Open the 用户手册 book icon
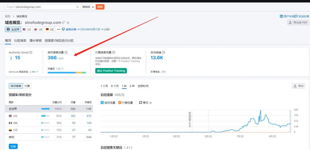Image resolution: width=310 pixels, height=150 pixels. [x=281, y=16]
